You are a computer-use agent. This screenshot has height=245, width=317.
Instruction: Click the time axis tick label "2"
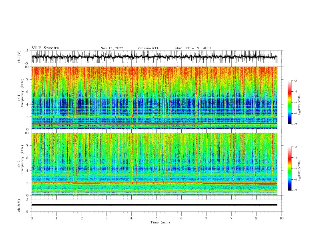tap(82, 218)
